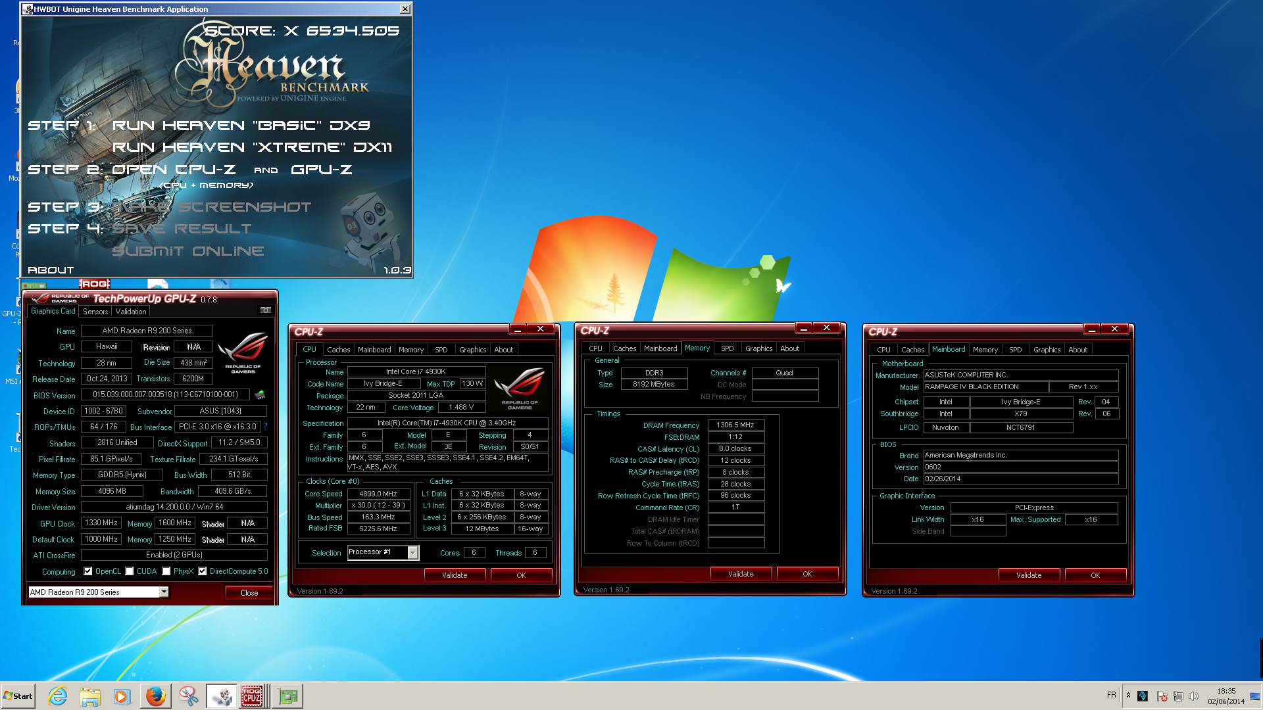The height and width of the screenshot is (710, 1263).
Task: Click Validate in the CPU tab window
Action: (455, 575)
